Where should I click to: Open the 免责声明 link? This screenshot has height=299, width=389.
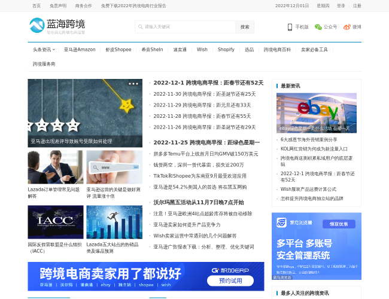58,6
